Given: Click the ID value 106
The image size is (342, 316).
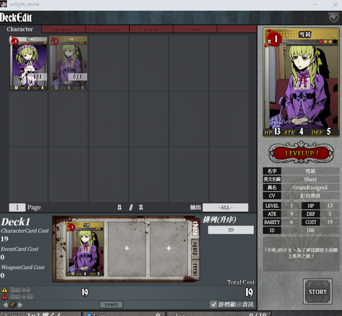Looking at the screenshot, I should 310,230.
